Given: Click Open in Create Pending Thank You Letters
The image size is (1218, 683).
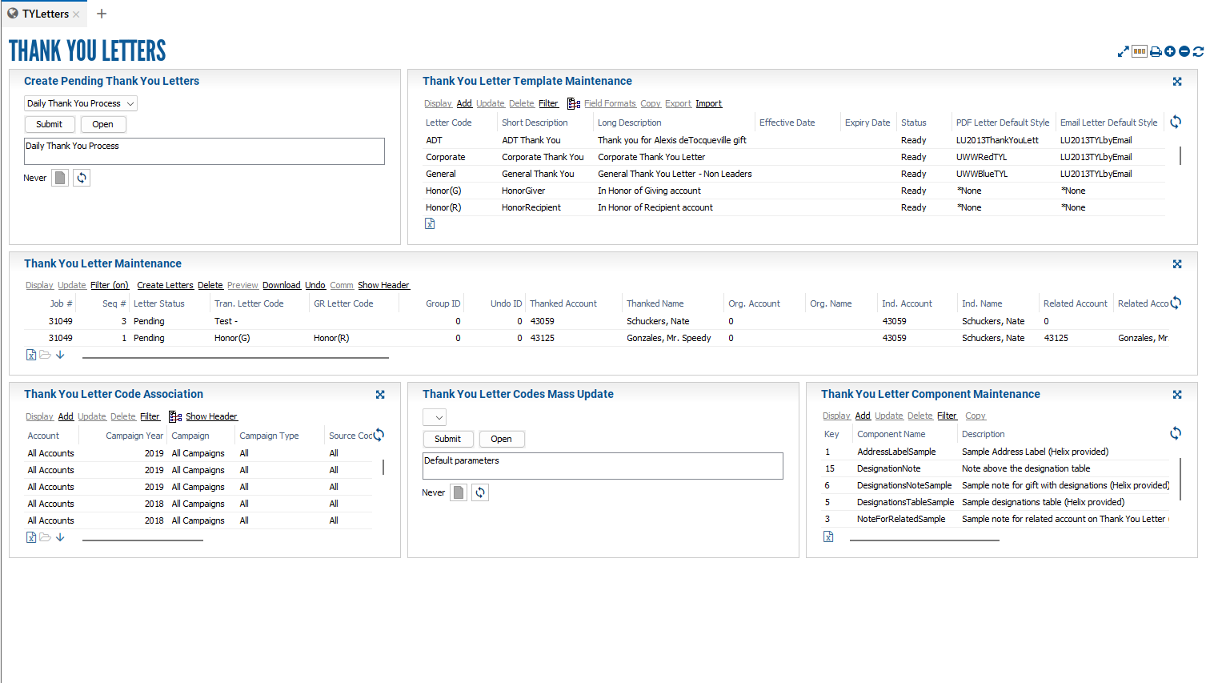Looking at the screenshot, I should (103, 124).
